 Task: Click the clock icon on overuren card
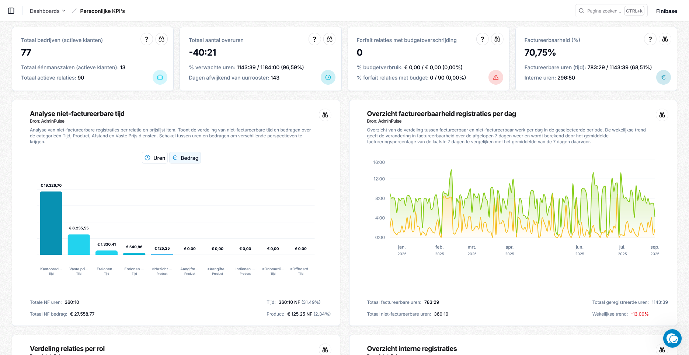pos(328,77)
